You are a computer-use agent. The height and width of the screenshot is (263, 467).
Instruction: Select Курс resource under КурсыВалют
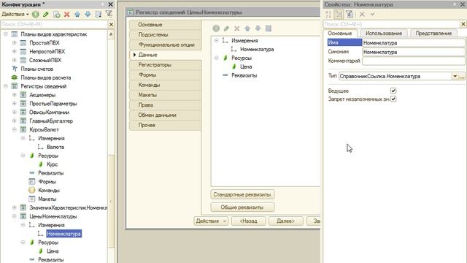click(x=52, y=164)
